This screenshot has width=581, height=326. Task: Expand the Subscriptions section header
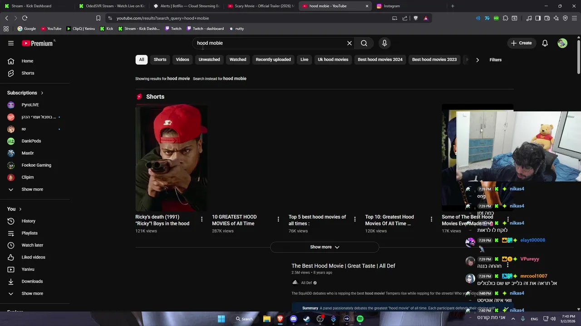pos(25,93)
